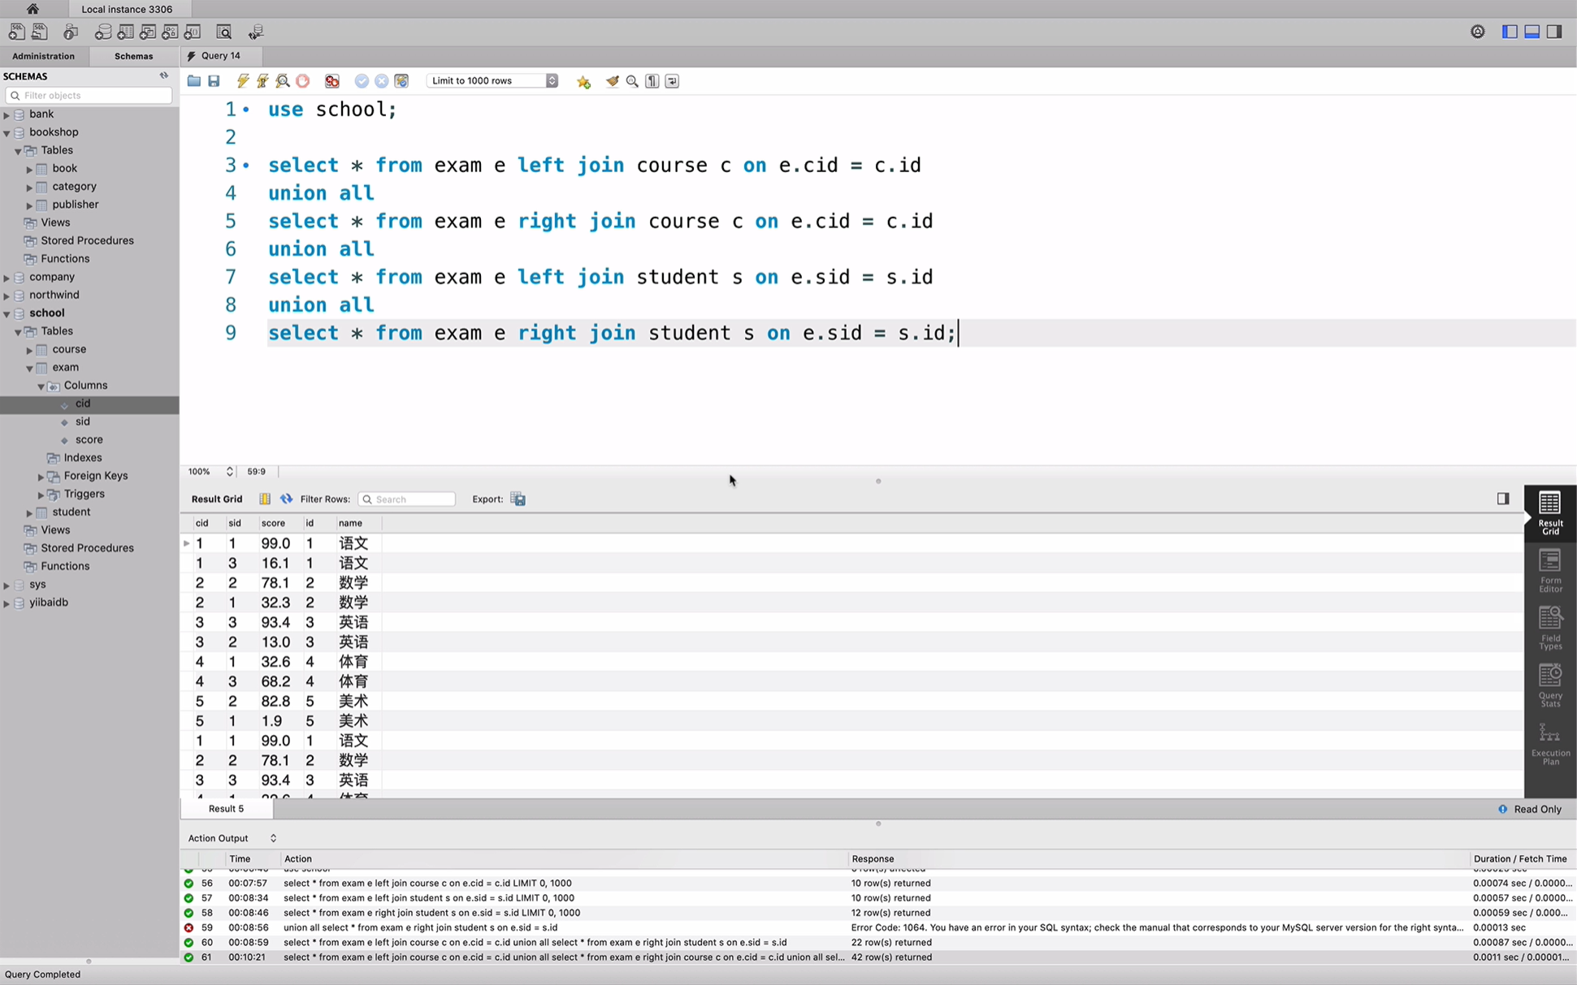Open find panel magnifier icon
This screenshot has height=985, width=1577.
coord(632,81)
